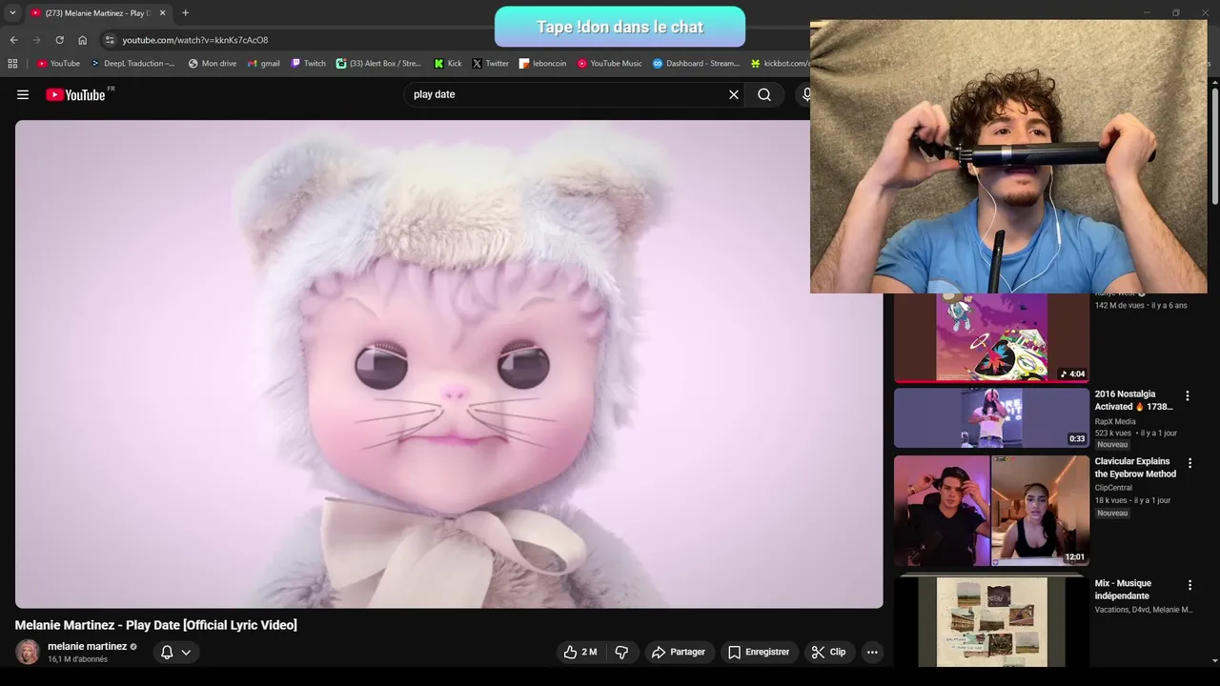Viewport: 1220px width, 686px height.
Task: Open the tab search dropdown arrow
Action: 12,12
